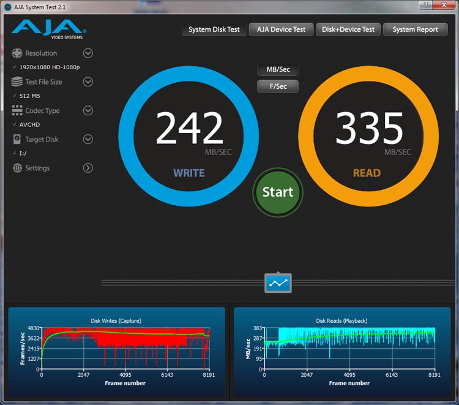Click the blue WRITE speed gauge
The width and height of the screenshot is (459, 405).
[x=188, y=136]
